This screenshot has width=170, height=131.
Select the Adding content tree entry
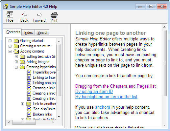click(x=32, y=51)
